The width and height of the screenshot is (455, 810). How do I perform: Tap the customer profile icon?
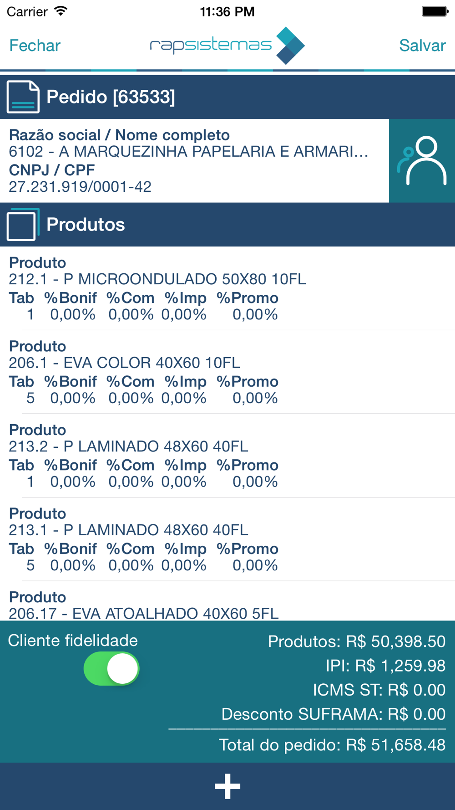(x=422, y=161)
